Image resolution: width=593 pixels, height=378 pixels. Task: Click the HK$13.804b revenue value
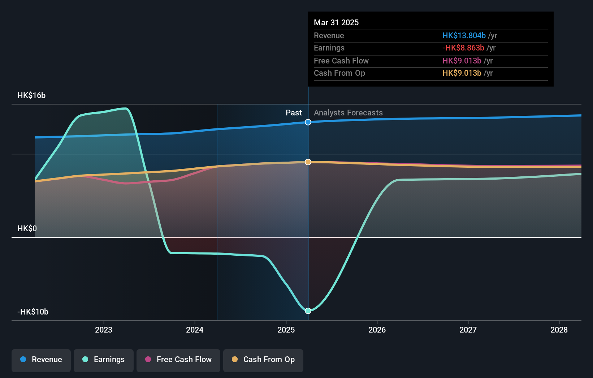click(464, 35)
